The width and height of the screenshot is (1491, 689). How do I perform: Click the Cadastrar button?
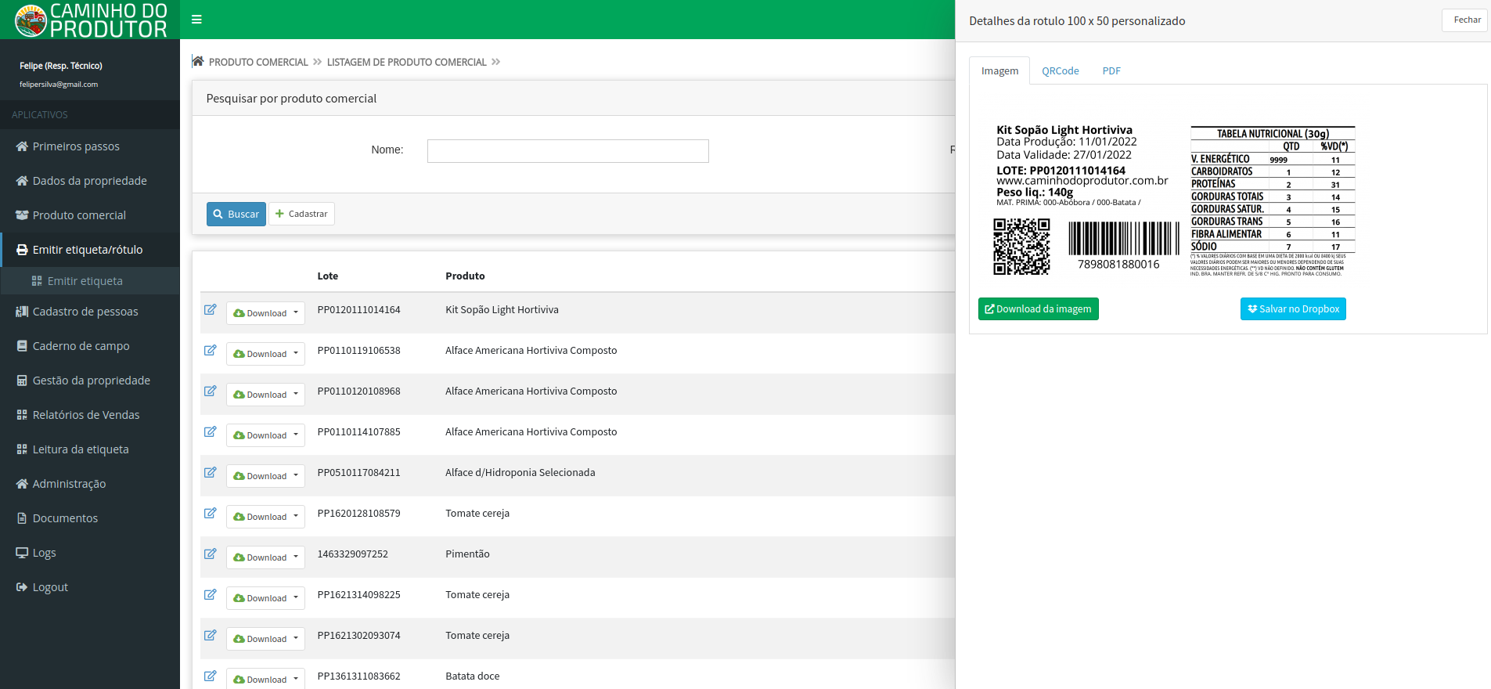(x=301, y=214)
